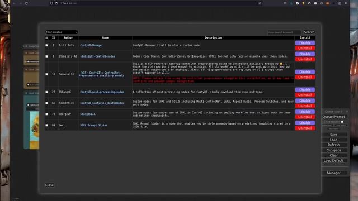The image size is (358, 201).
Task: Open Clipspace from the side panel
Action: pyautogui.click(x=333, y=150)
